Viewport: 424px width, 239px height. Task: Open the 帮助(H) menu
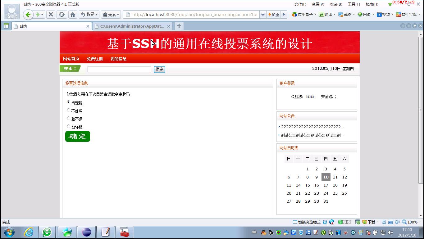[x=372, y=4]
